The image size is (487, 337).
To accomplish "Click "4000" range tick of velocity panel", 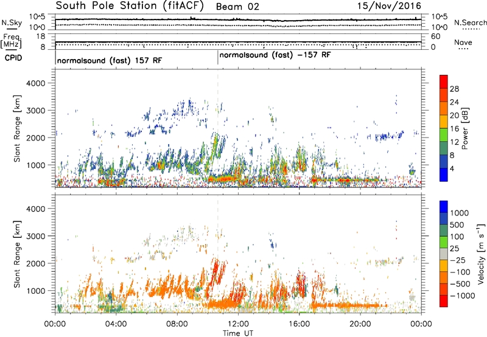I will point(35,209).
